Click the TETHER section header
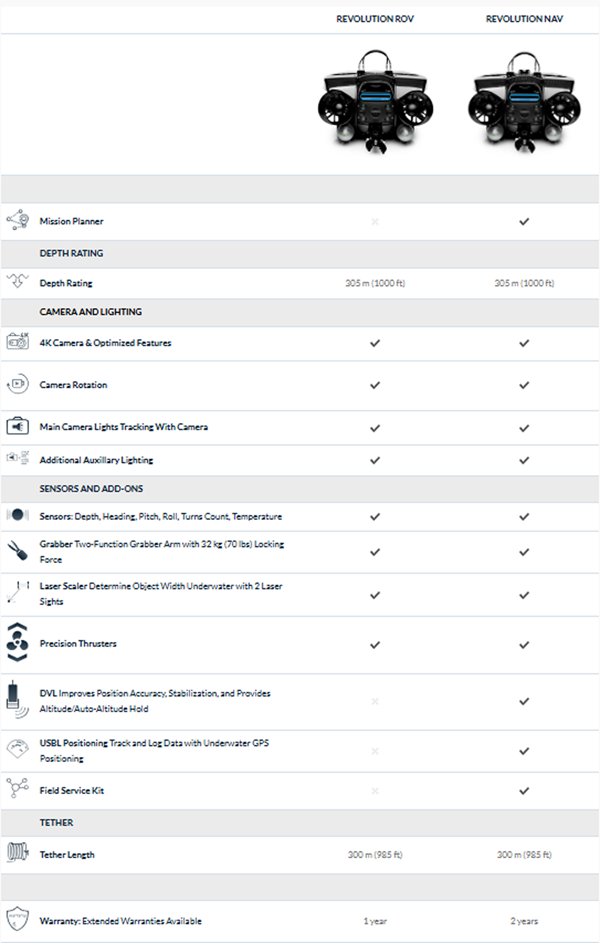Screen dimensions: 600x943 56,822
